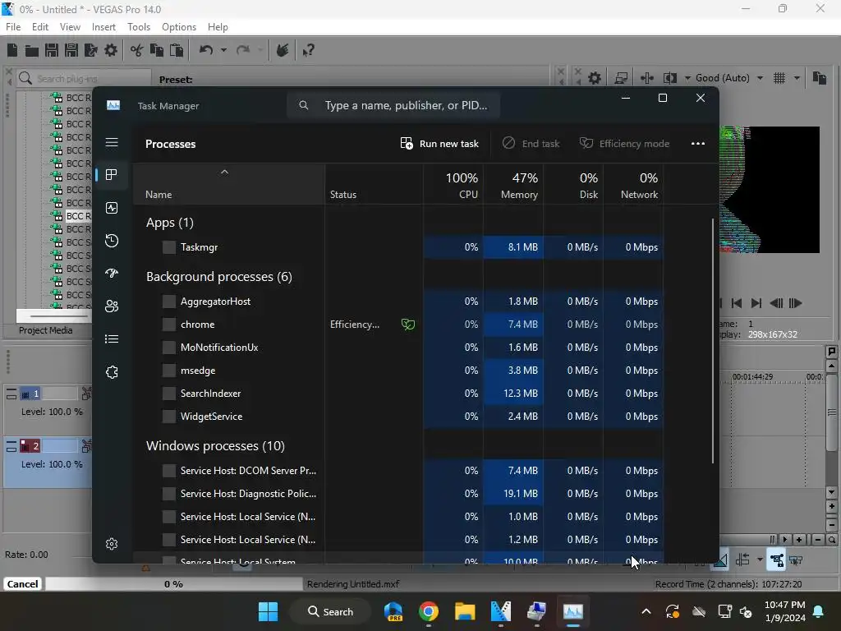
Task: Click track 1 Level 100.0 % slider
Action: click(x=52, y=412)
